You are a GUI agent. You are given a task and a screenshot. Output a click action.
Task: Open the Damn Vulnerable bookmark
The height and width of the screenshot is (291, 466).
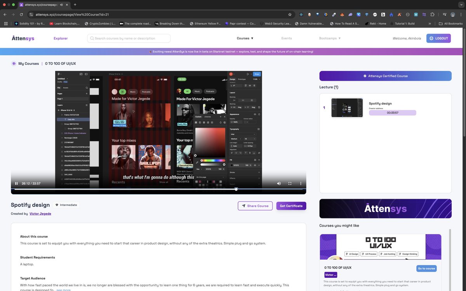tap(310, 24)
